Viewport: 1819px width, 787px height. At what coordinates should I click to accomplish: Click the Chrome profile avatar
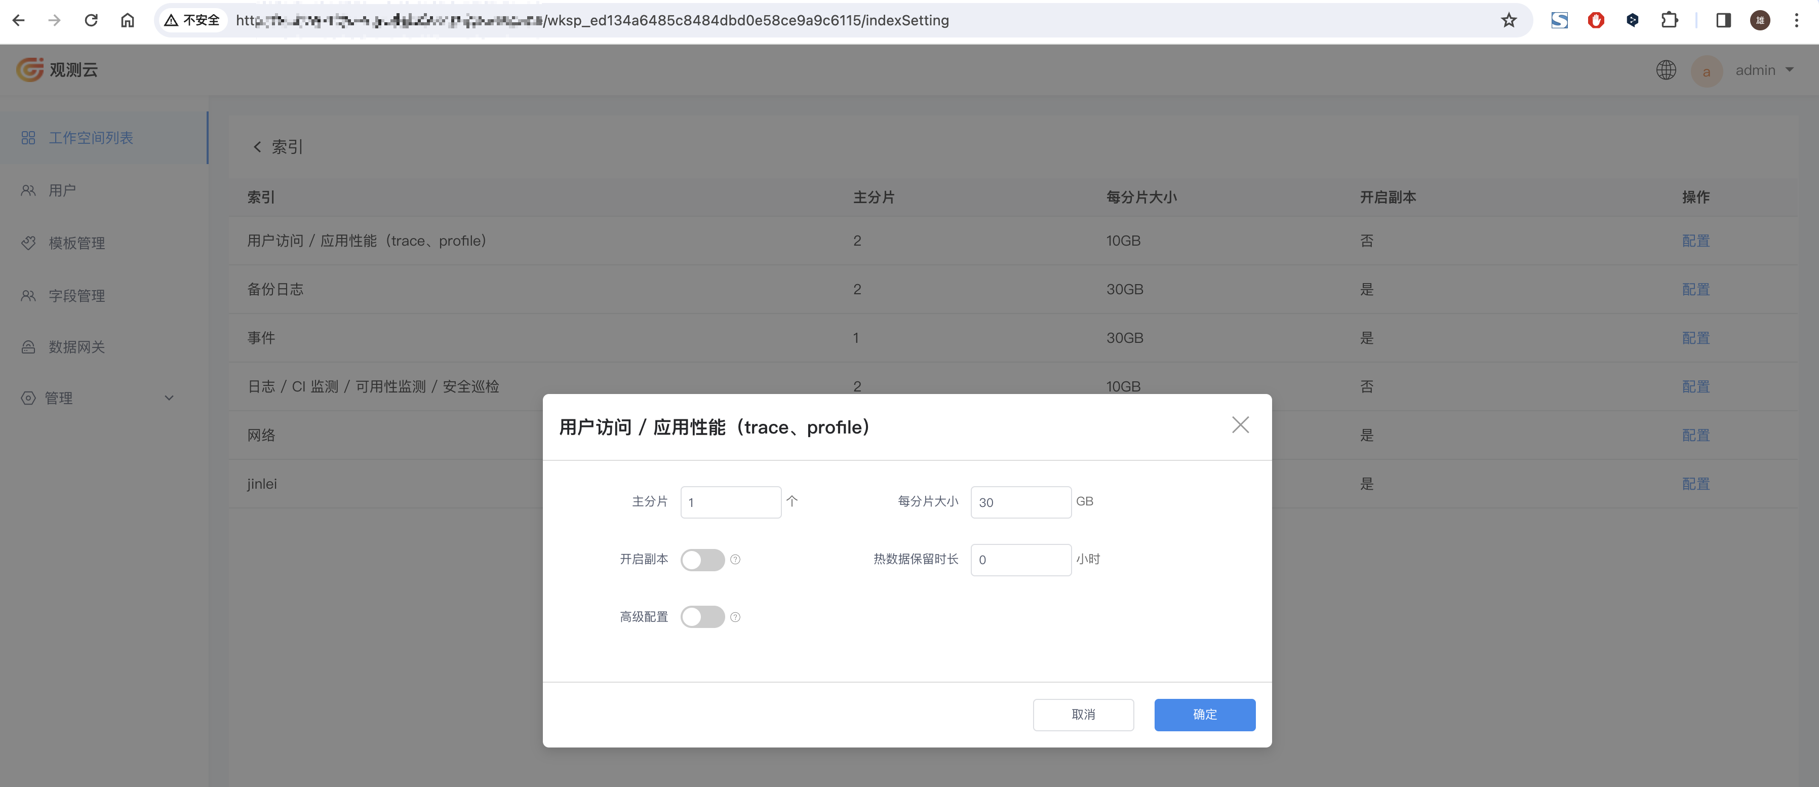[x=1760, y=20]
